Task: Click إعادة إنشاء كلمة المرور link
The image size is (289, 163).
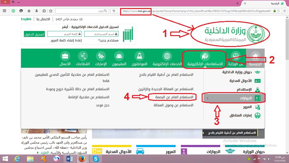Action: point(66,40)
